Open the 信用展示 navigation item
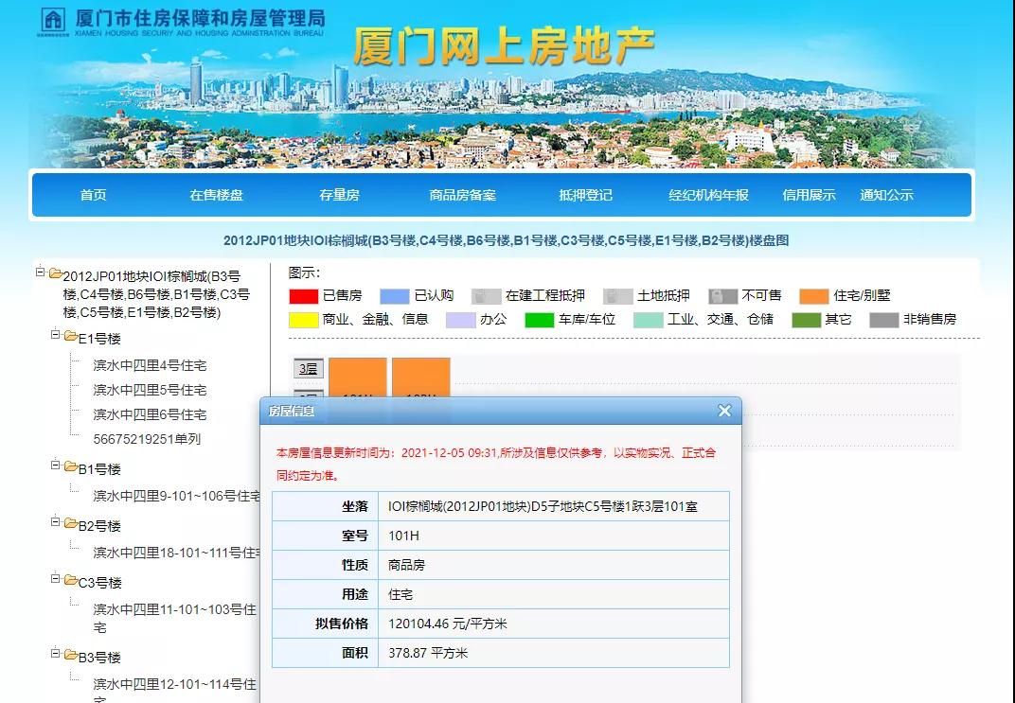This screenshot has width=1015, height=703. pos(809,195)
